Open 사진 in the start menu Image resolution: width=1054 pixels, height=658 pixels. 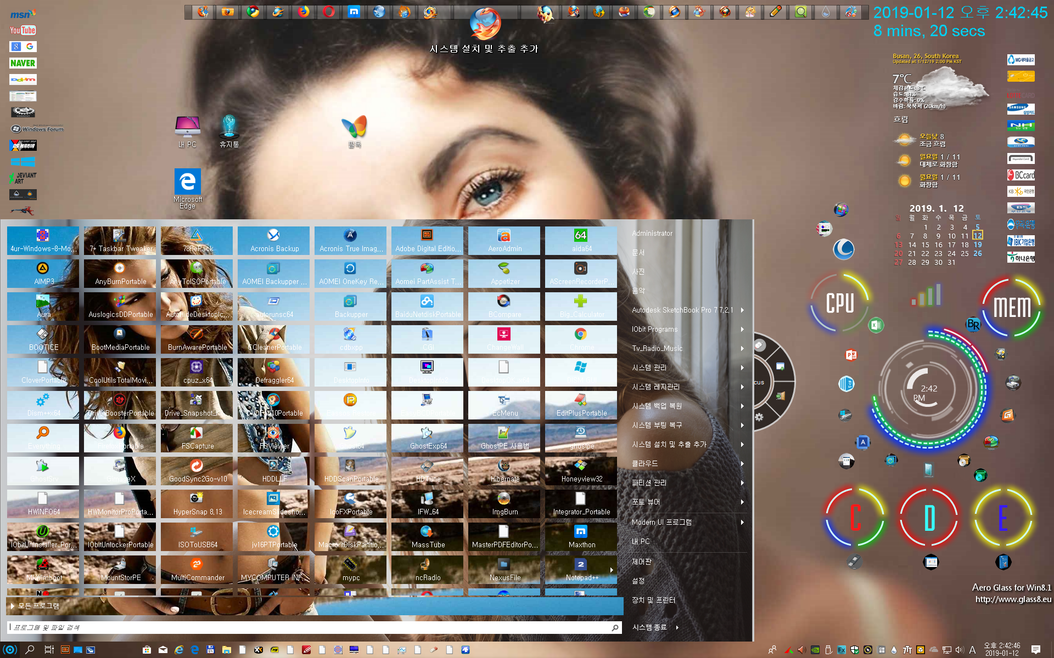(638, 271)
